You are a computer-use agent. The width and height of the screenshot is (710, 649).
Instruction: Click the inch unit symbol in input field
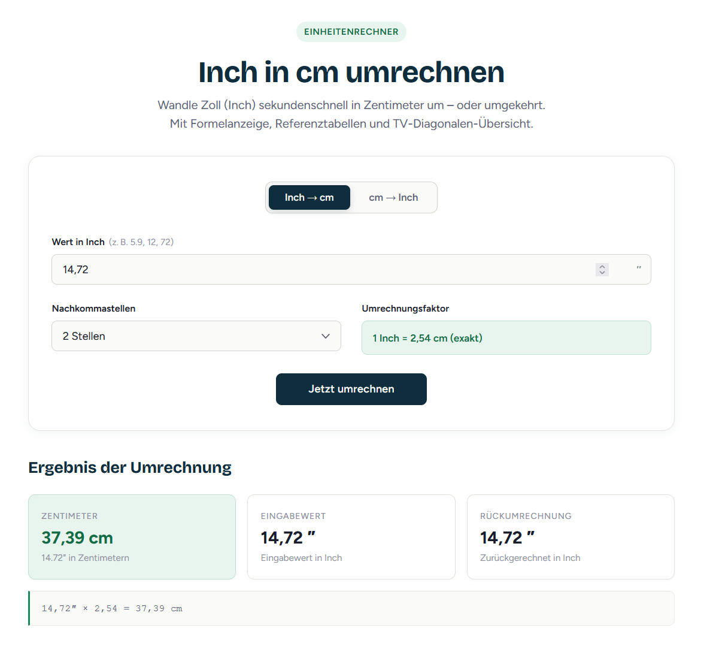[x=638, y=268]
